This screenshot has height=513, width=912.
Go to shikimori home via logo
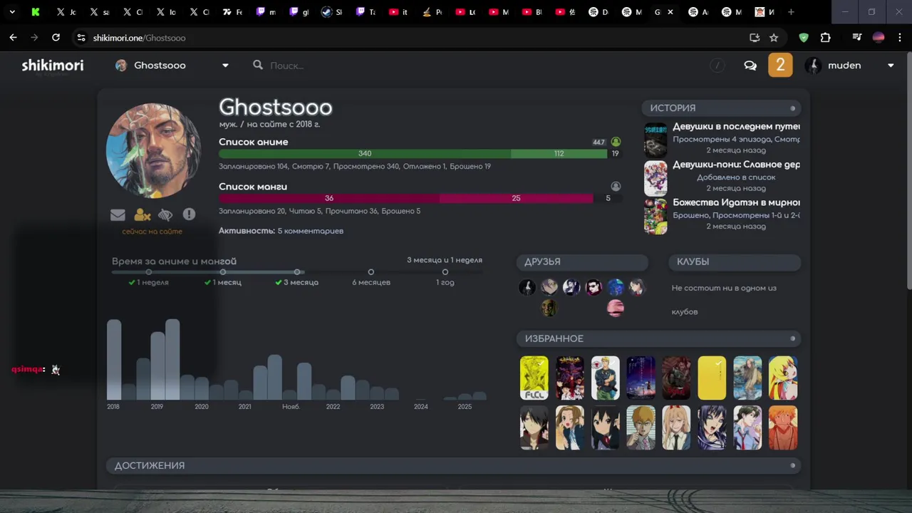point(52,66)
